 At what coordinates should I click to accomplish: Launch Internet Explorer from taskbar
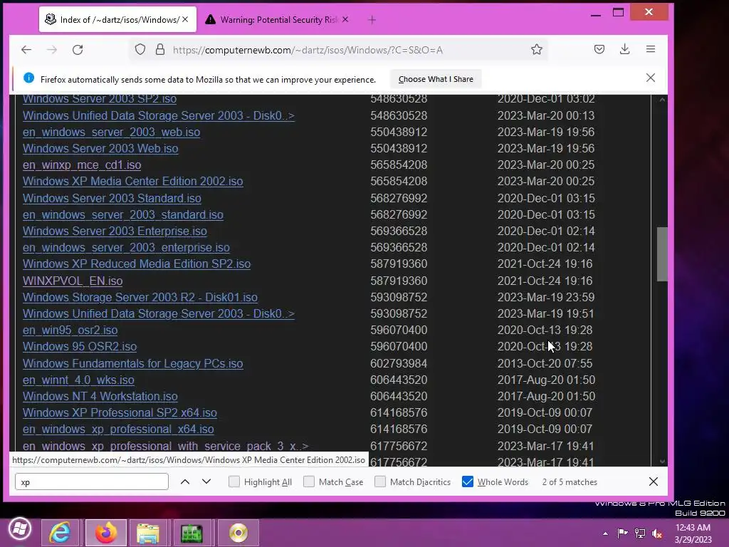(60, 532)
